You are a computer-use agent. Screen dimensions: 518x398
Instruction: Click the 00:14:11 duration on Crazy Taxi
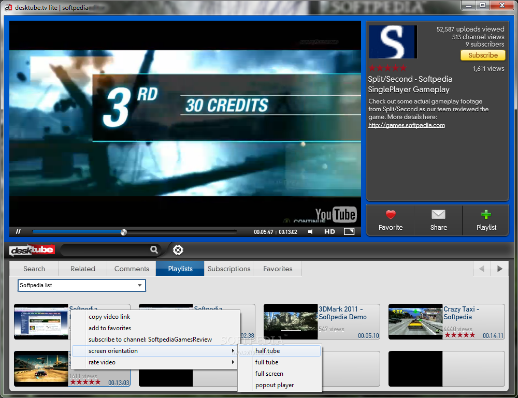click(x=493, y=335)
